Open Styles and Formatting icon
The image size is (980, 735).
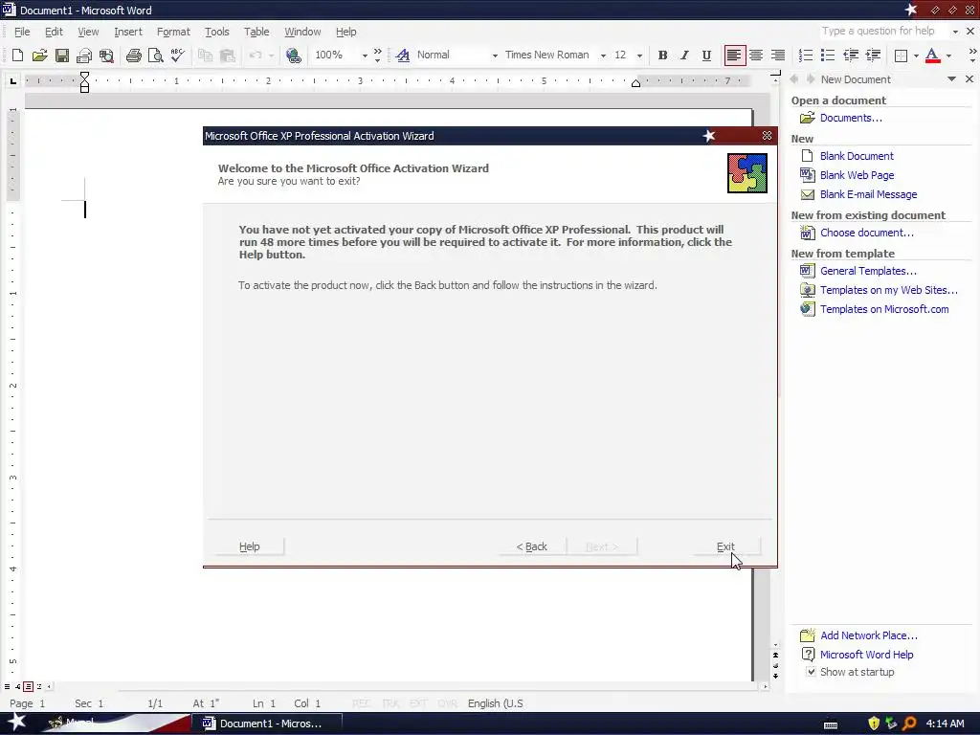click(x=403, y=55)
